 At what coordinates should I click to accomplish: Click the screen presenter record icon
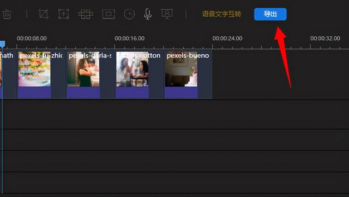coord(167,14)
